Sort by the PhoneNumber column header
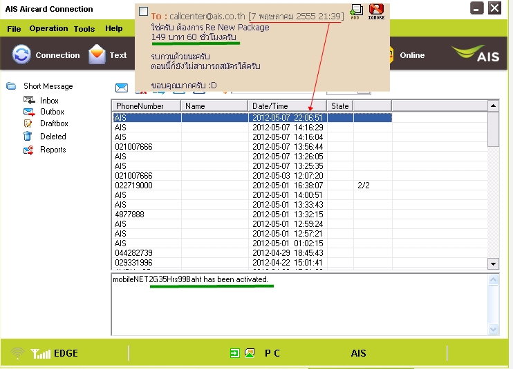 point(147,106)
